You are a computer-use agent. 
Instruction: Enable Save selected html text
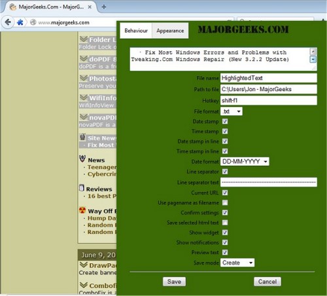[x=225, y=223]
